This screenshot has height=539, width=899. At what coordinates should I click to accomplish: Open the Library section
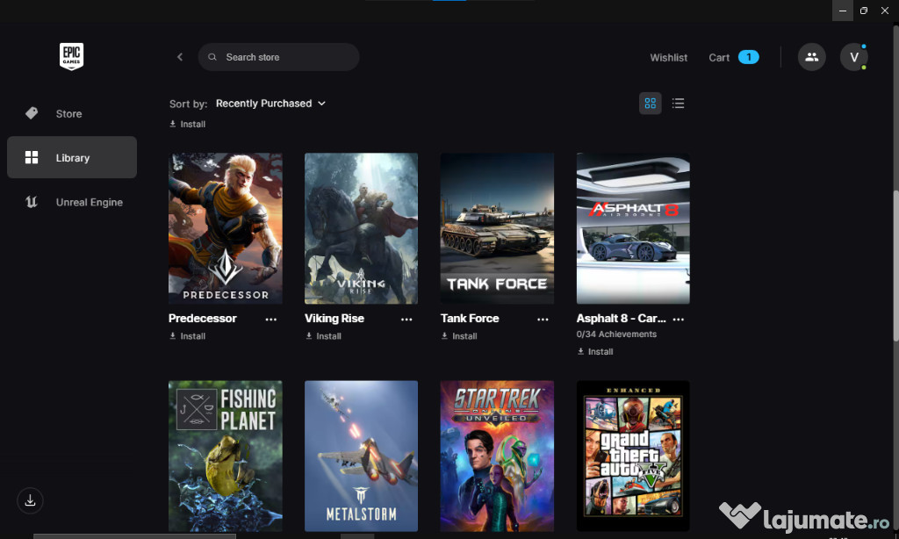click(x=72, y=157)
